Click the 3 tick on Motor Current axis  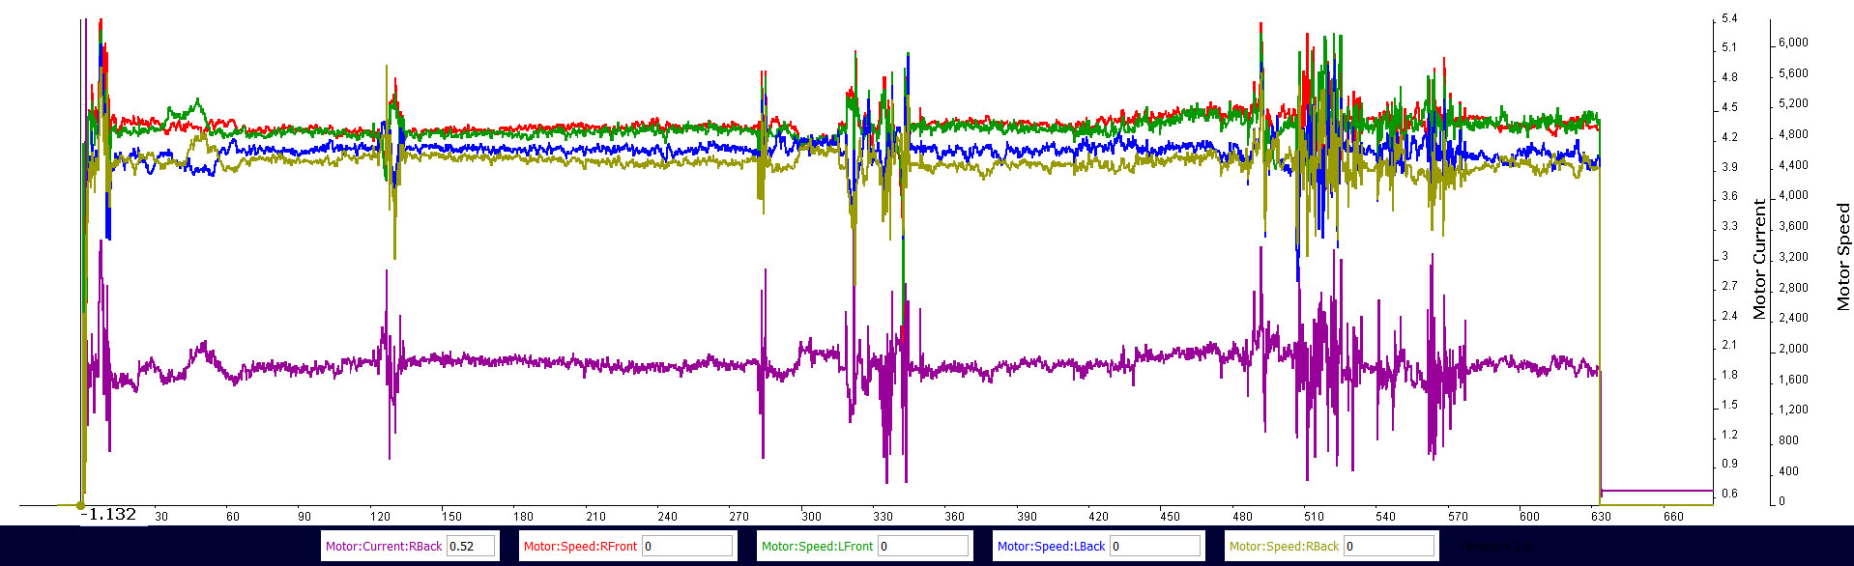coord(1725,256)
